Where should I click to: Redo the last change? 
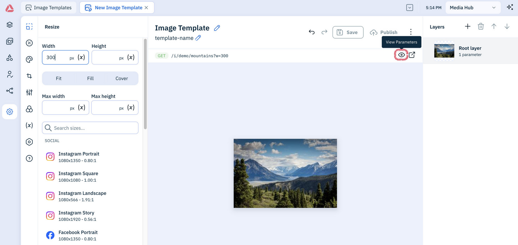click(324, 32)
